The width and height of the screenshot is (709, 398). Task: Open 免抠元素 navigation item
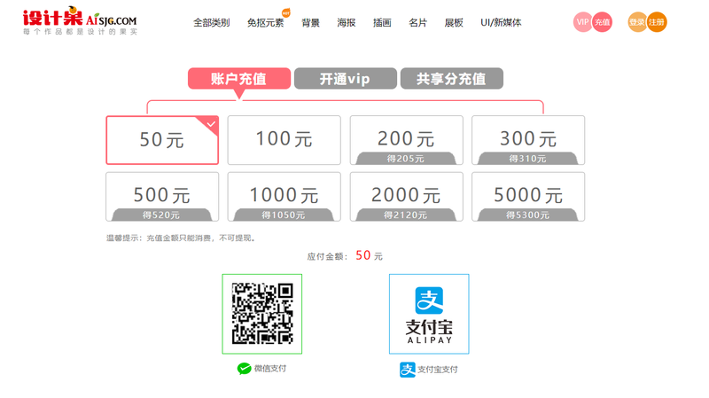coord(265,23)
